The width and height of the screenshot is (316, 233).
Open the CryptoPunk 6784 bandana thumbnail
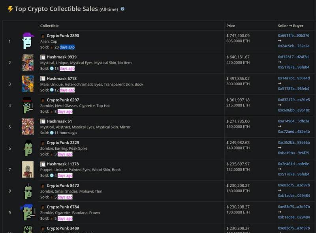click(28, 212)
